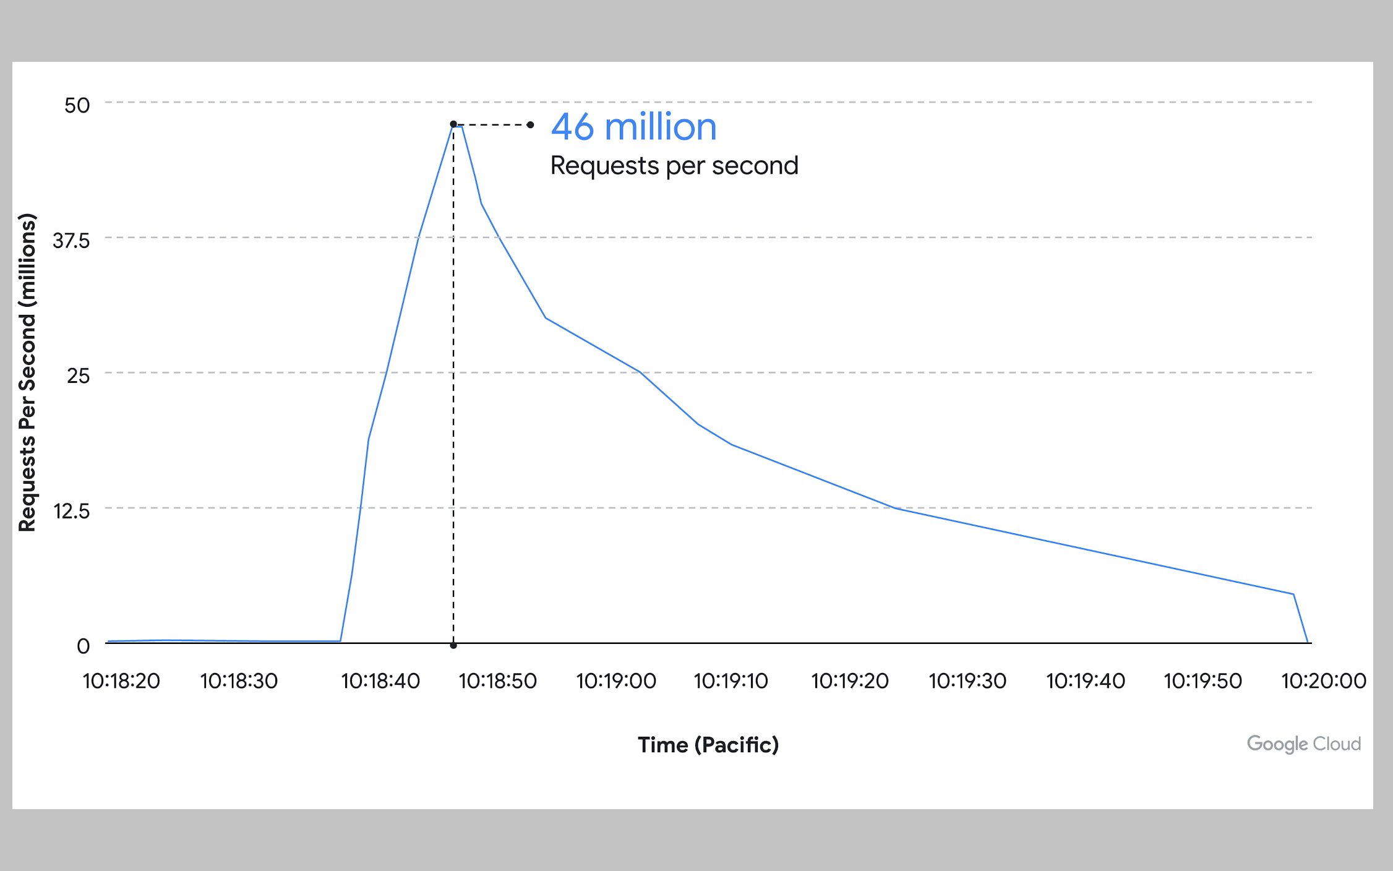Click the 10:20:00 time axis label
The height and width of the screenshot is (871, 1393).
pyautogui.click(x=1323, y=681)
